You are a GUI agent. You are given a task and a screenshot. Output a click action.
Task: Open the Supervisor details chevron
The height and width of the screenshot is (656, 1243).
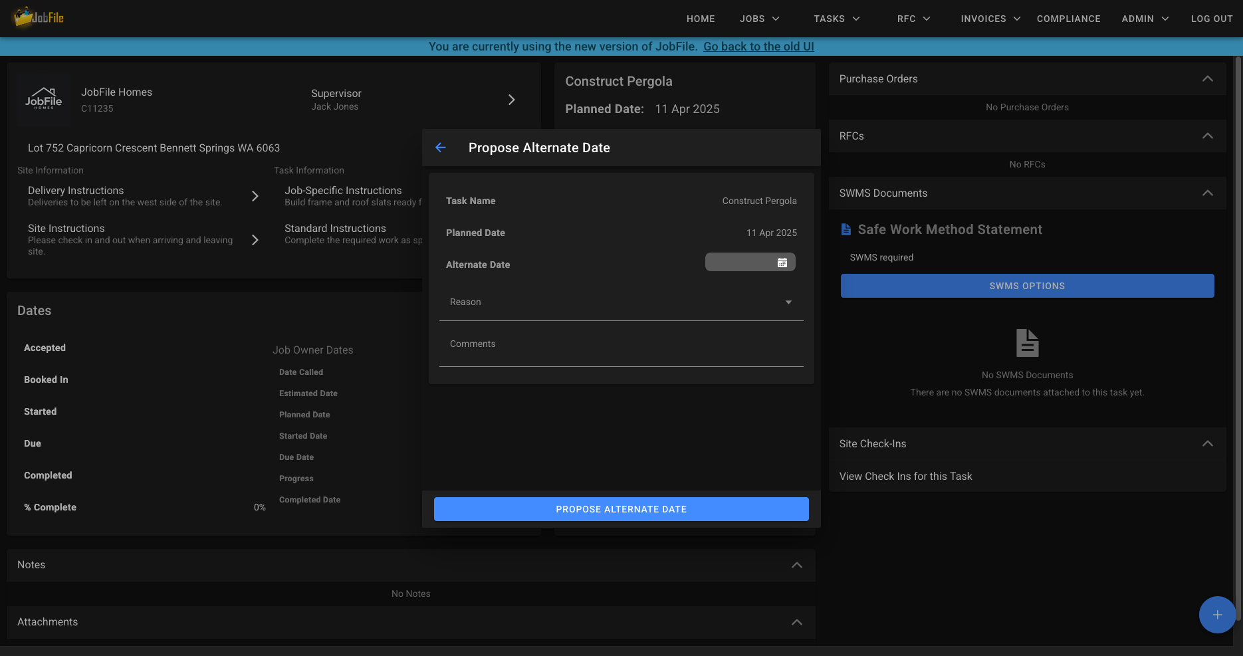click(x=511, y=100)
